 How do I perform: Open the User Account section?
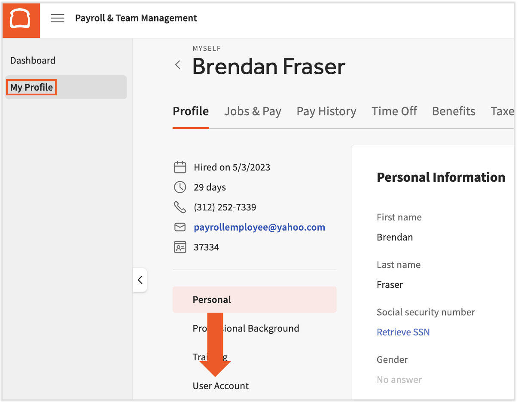point(221,386)
